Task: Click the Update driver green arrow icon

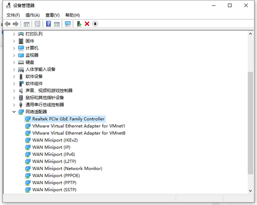Action: [79, 24]
